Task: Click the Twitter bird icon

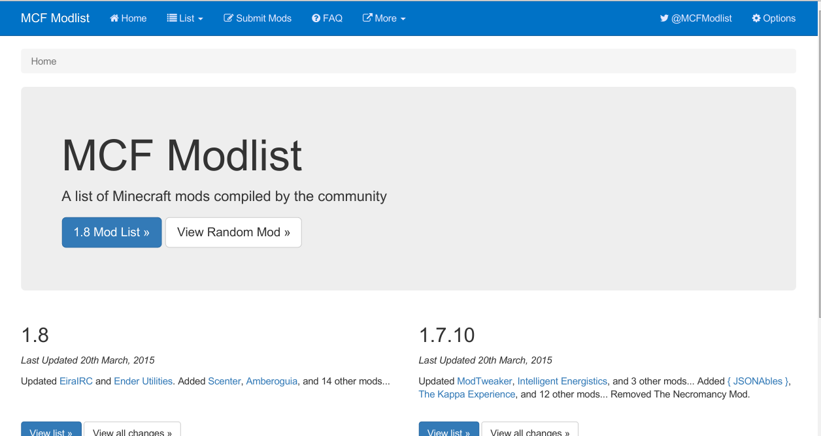Action: coord(664,18)
